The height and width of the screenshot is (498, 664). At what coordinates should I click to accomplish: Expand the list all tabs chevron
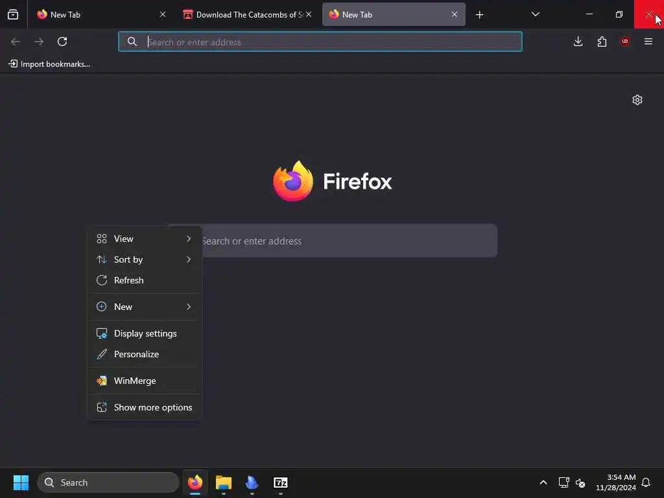535,14
